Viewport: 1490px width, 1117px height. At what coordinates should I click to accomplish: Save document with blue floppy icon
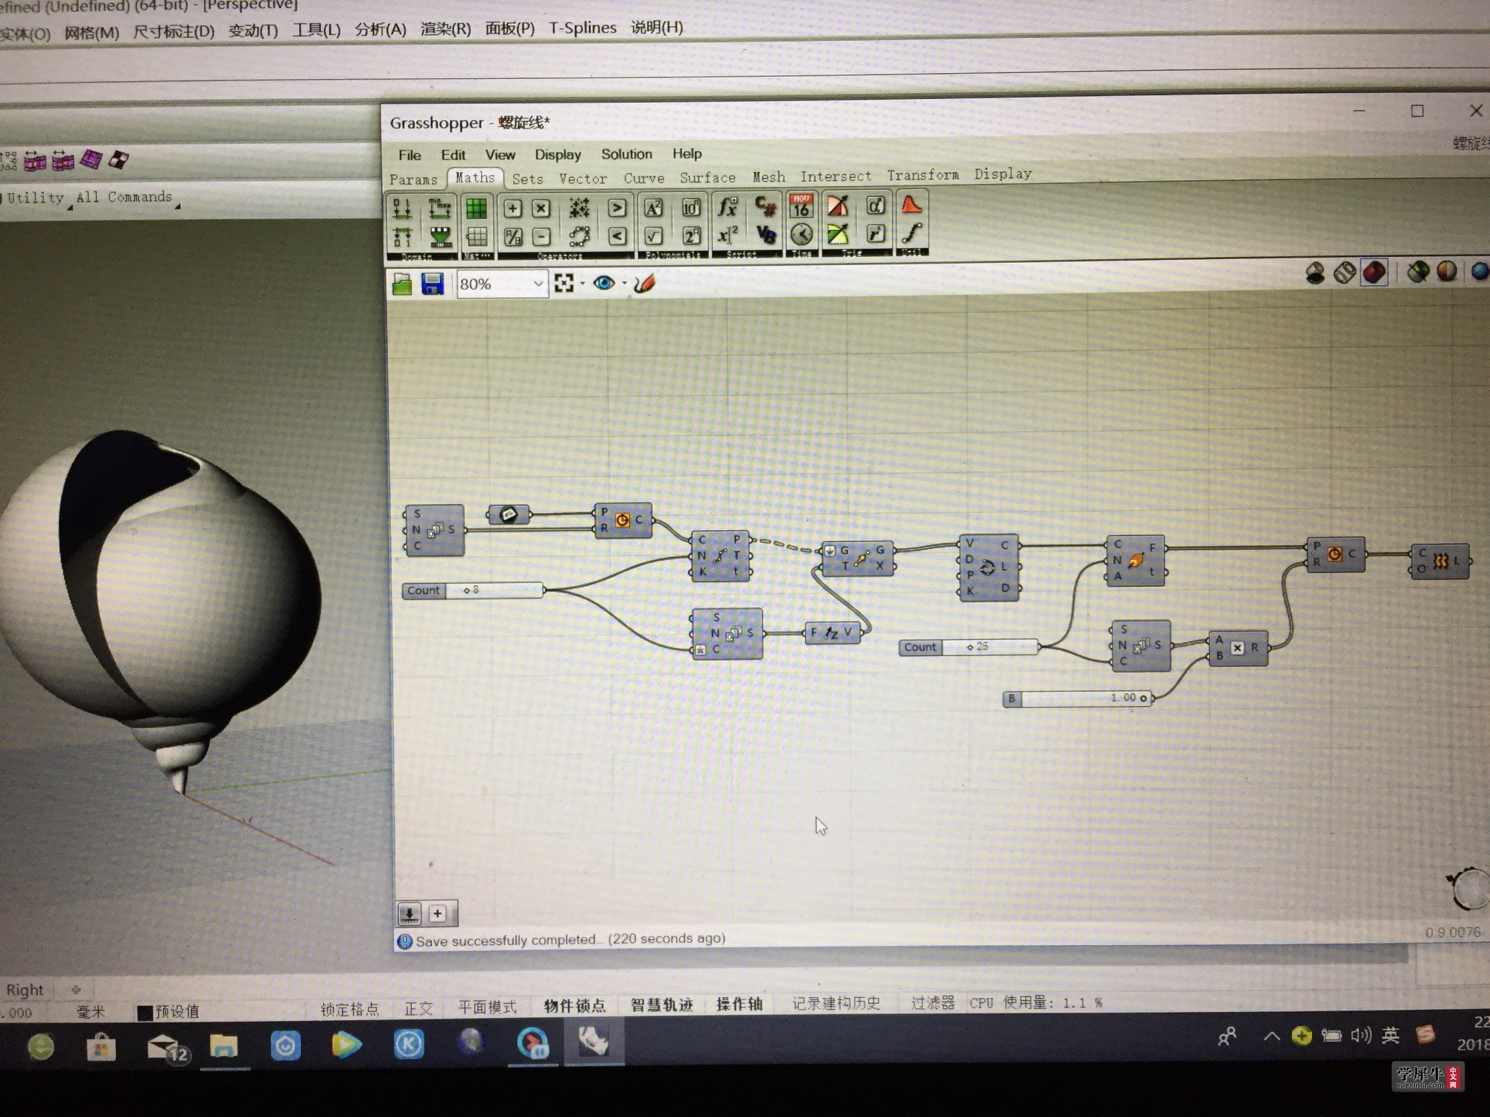click(x=433, y=284)
